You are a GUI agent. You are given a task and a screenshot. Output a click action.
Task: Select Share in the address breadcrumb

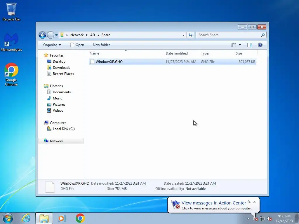click(106, 35)
